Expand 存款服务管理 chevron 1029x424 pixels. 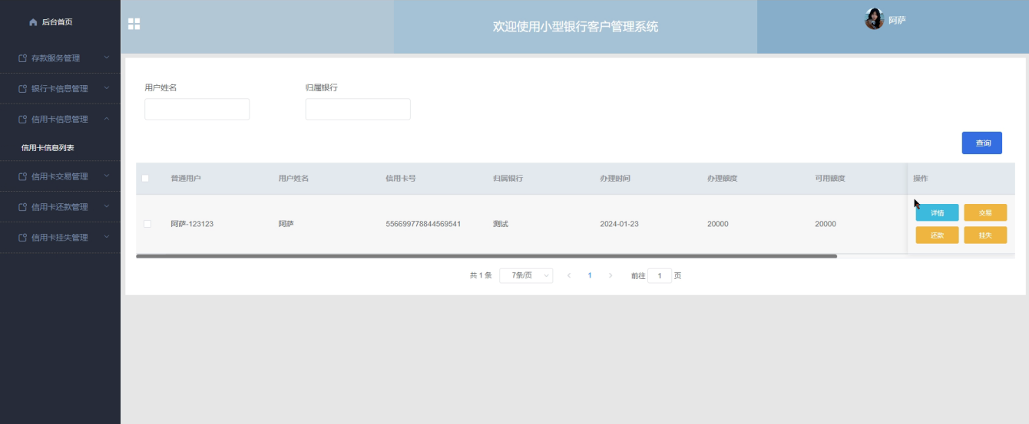(x=107, y=58)
